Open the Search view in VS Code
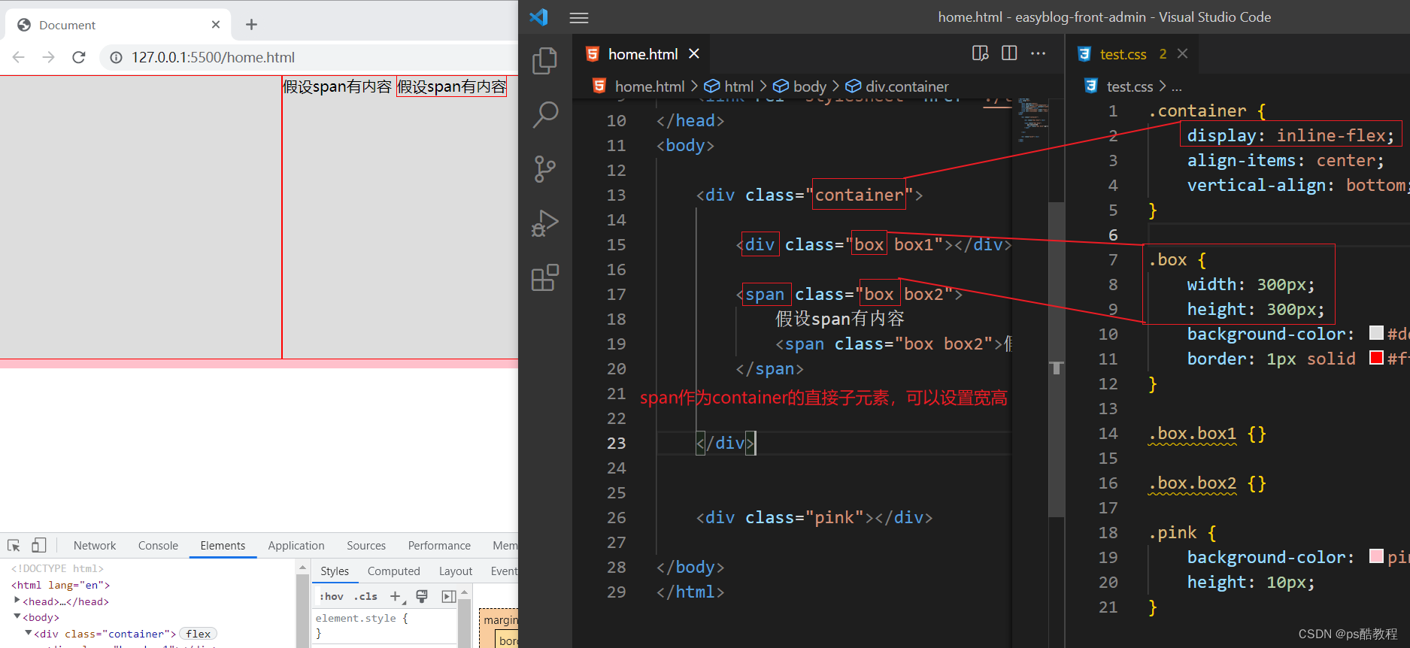 pyautogui.click(x=545, y=114)
